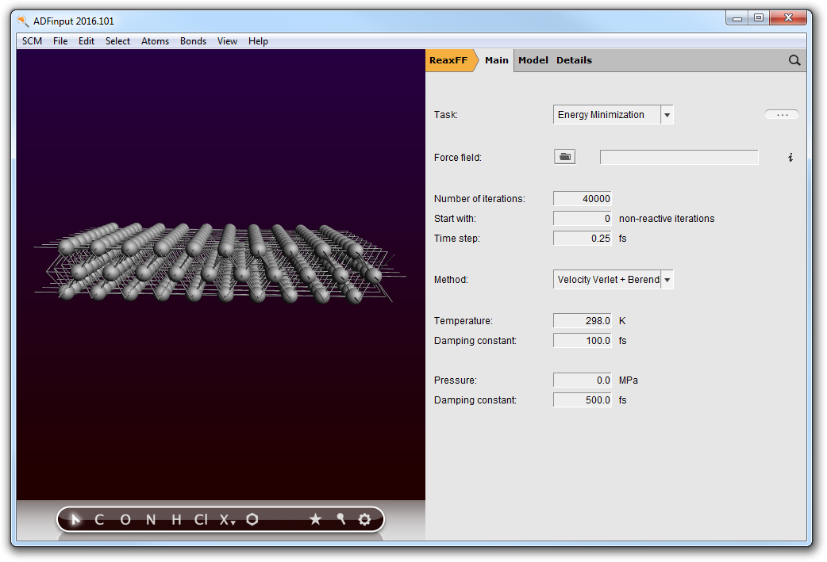Switch to the Main tab
Screen dimensions: 827x562
[x=496, y=60]
